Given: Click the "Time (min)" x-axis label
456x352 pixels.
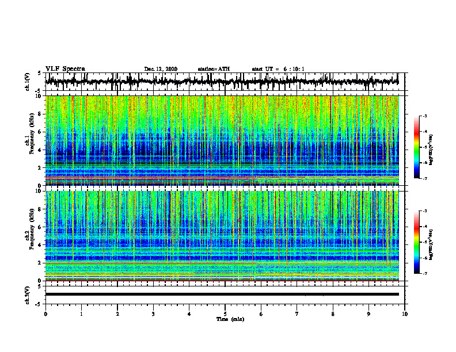Looking at the screenshot, I should click(x=230, y=319).
